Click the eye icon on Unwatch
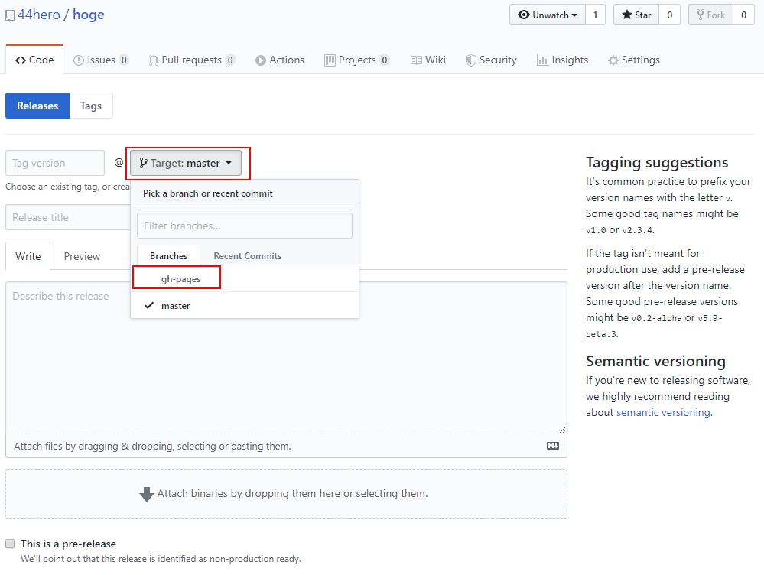The image size is (764, 575). coord(524,15)
